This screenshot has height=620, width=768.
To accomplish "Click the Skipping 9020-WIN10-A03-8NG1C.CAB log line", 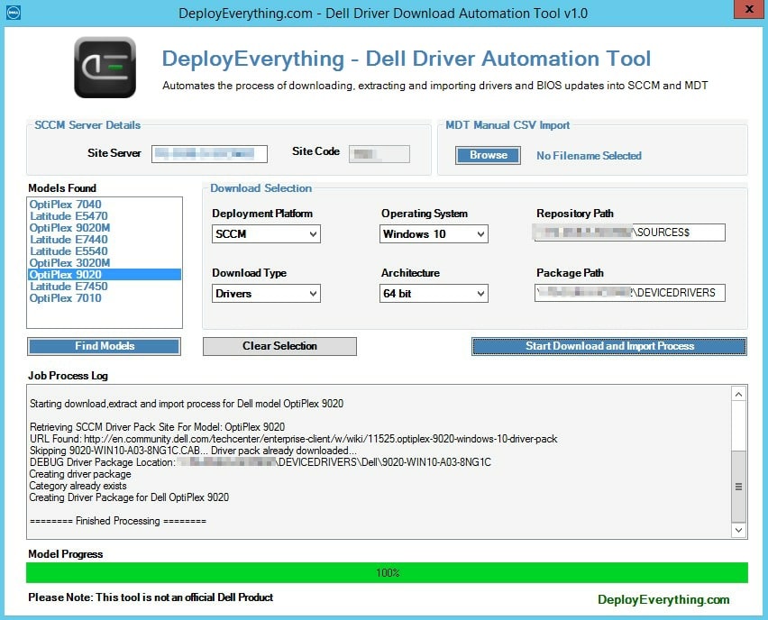I will point(193,451).
